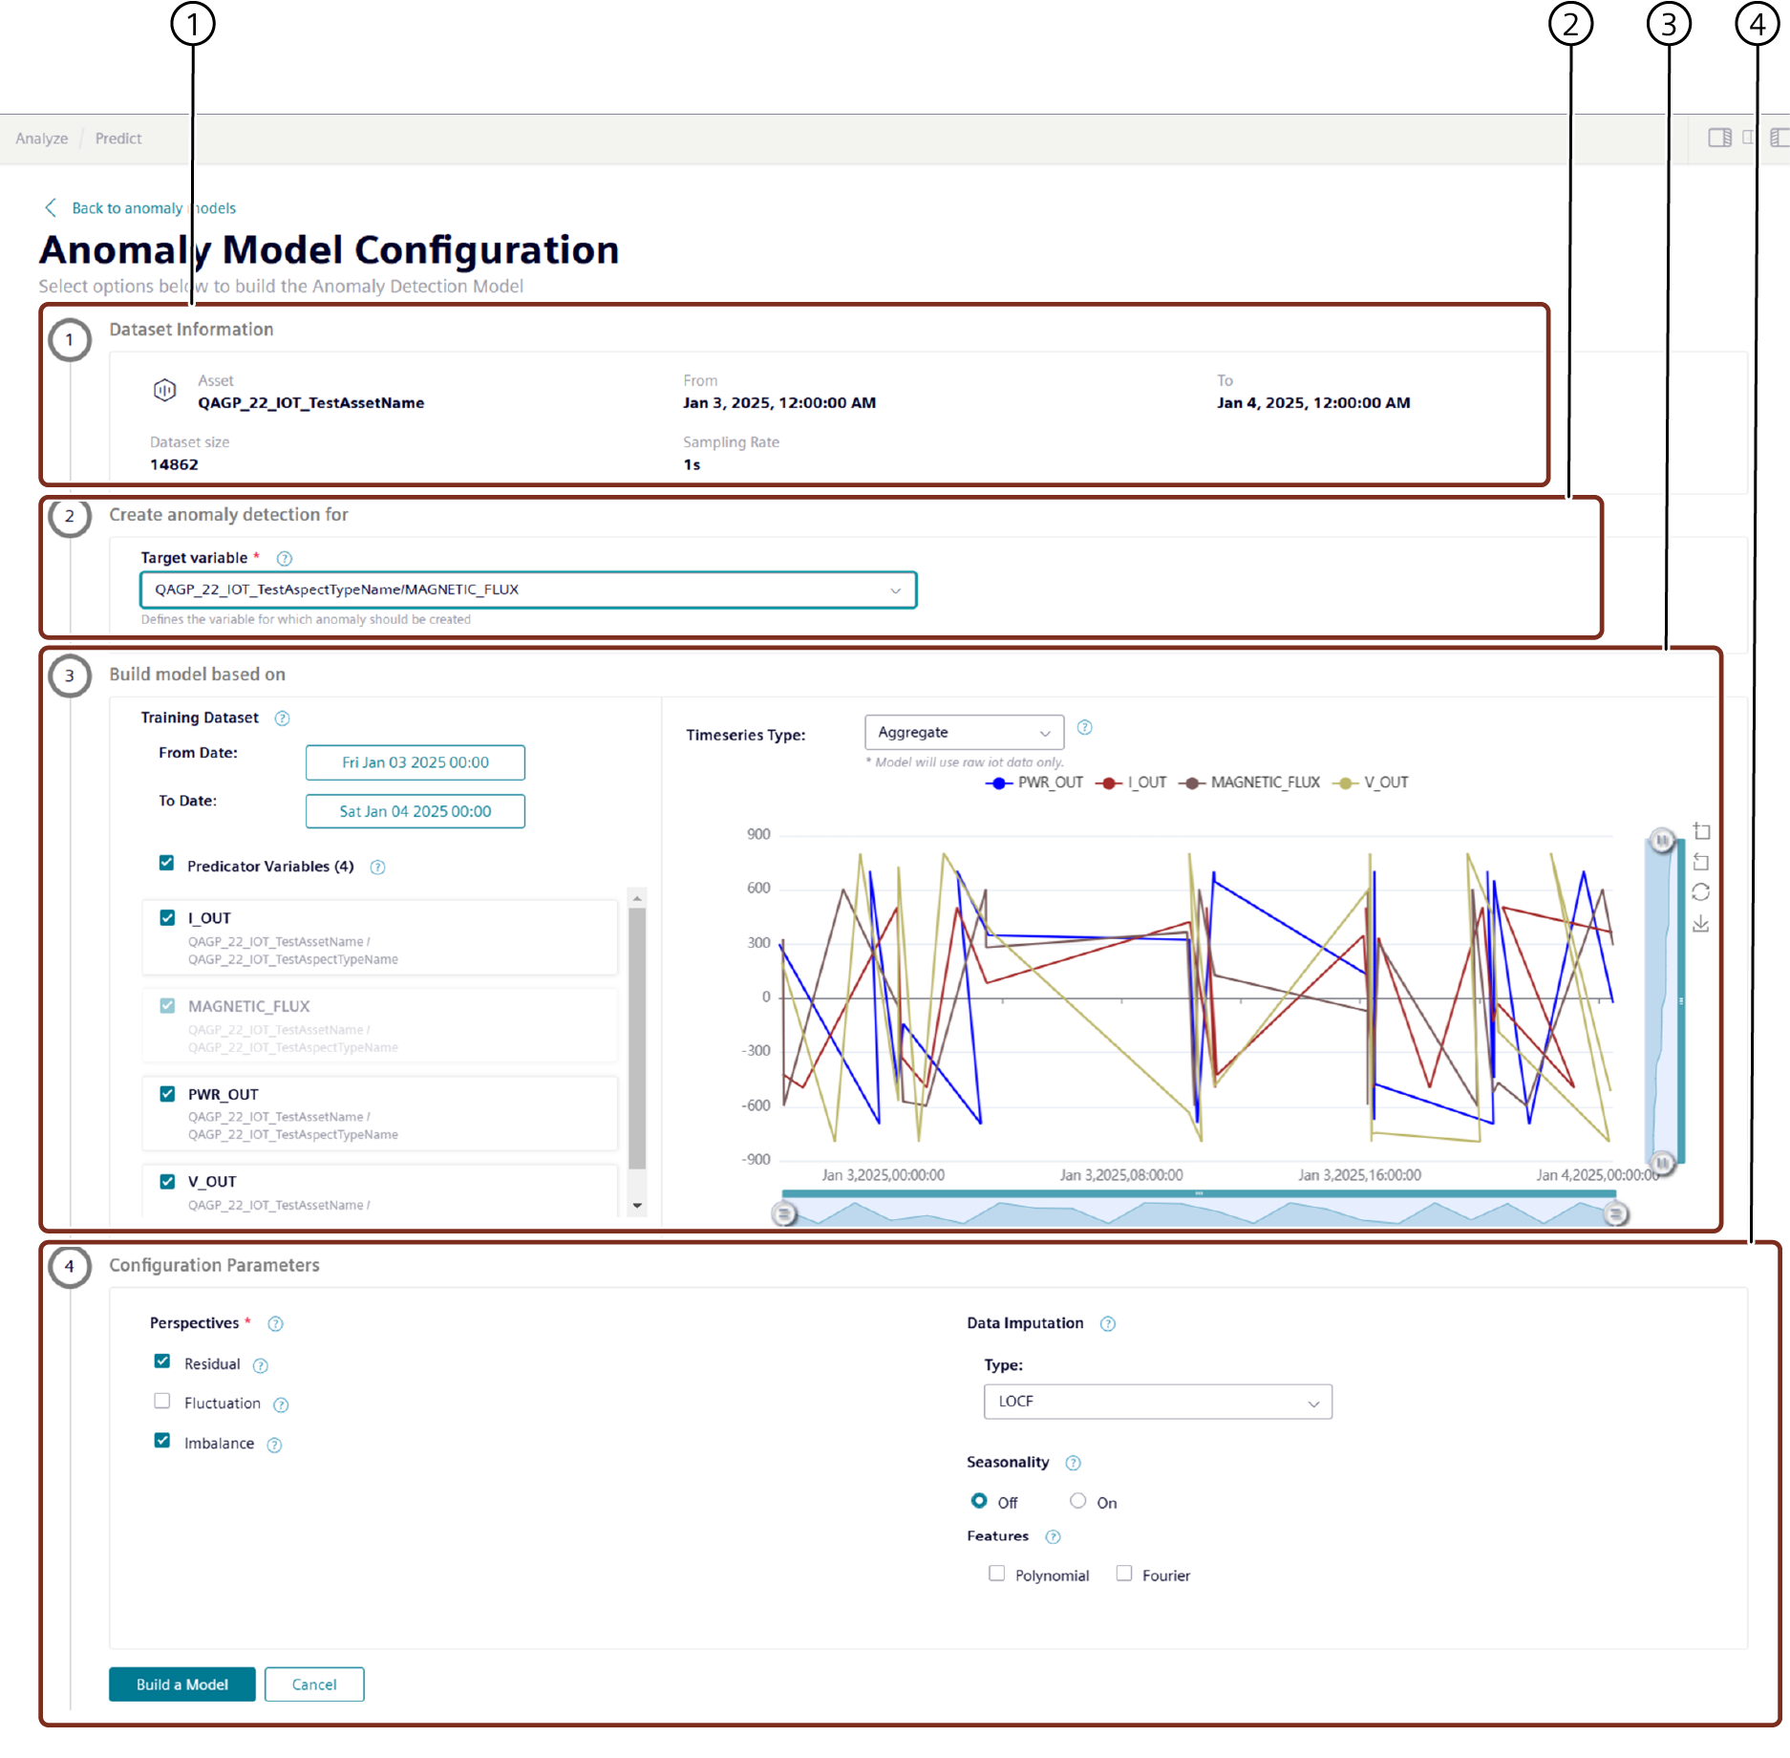Open the Target variable dropdown
The height and width of the screenshot is (1758, 1790).
[528, 590]
